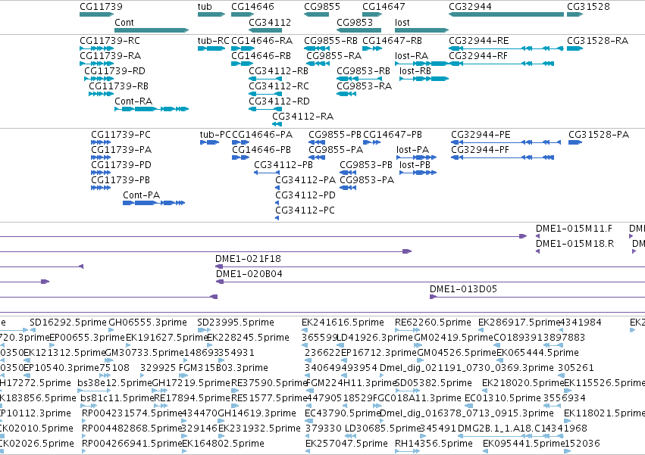This screenshot has width=645, height=455.
Task: Select the tub gene label
Action: 205,7
